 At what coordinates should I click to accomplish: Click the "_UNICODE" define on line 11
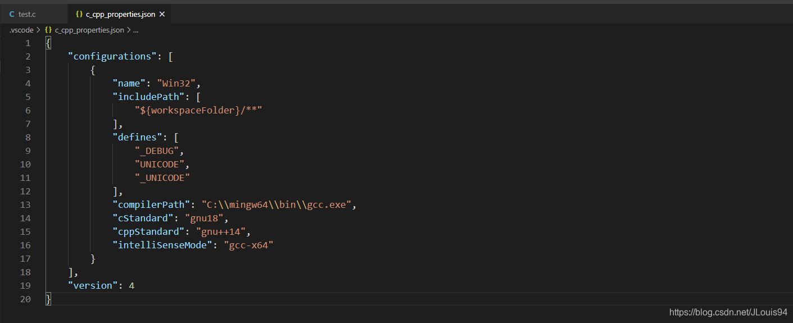(x=162, y=178)
